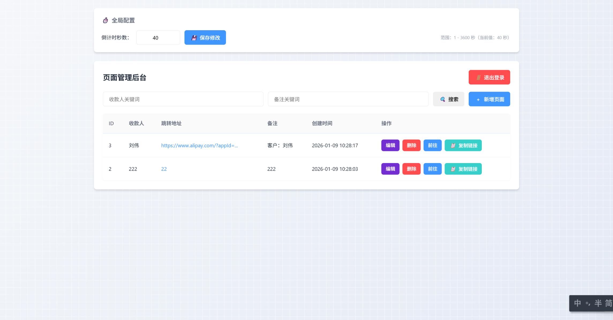Toggle the punctuation mode in IME bar
The height and width of the screenshot is (320, 613).
588,304
